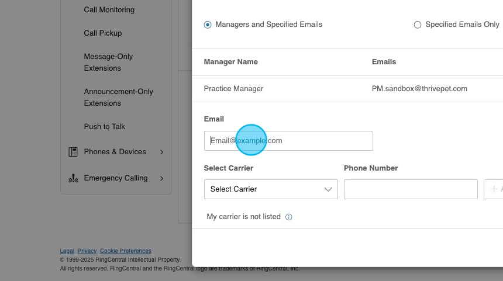Open Message-Only Extensions sidebar item
This screenshot has width=503, height=281.
click(108, 63)
